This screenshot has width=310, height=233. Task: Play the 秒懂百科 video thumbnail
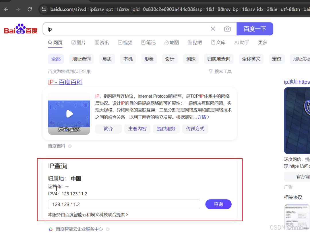[69, 114]
